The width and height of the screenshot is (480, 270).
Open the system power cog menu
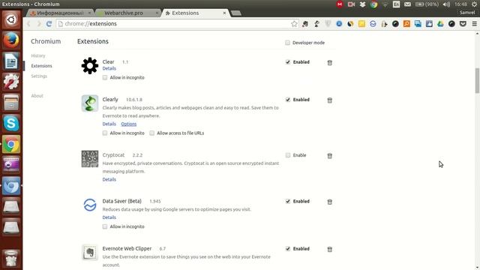click(x=474, y=4)
